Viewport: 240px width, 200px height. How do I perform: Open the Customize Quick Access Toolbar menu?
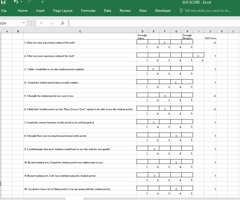pos(42,2)
